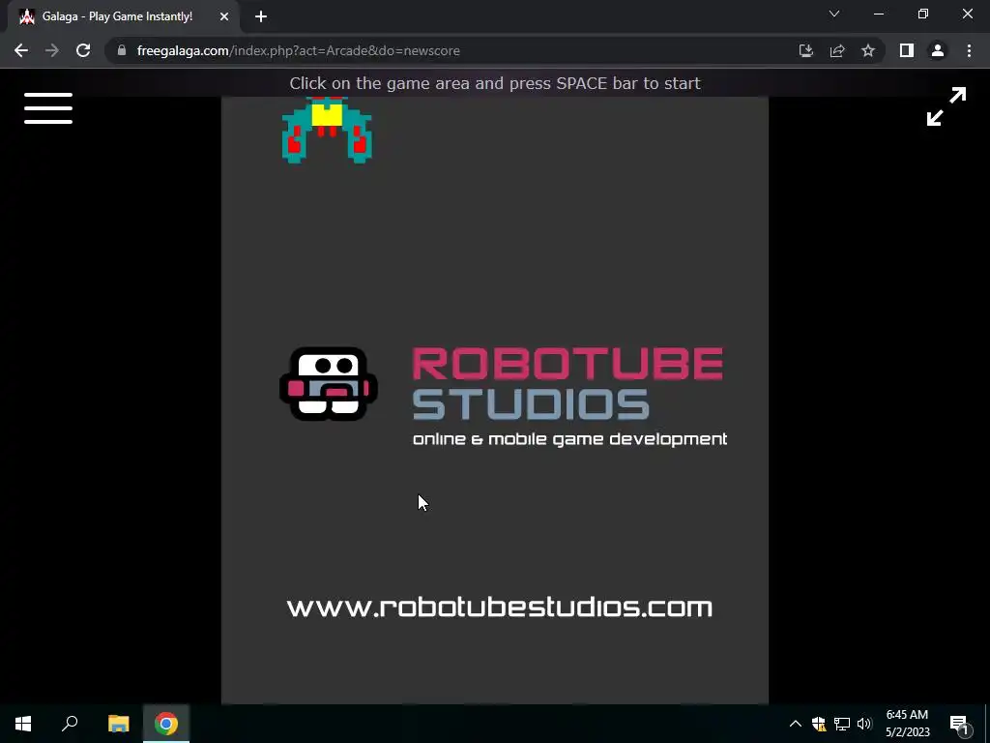Install app icon in address bar
990x743 pixels.
pyautogui.click(x=805, y=50)
